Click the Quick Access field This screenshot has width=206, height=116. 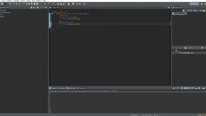(x=194, y=4)
